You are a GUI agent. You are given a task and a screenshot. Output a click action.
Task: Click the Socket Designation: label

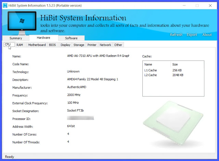coord(26,111)
